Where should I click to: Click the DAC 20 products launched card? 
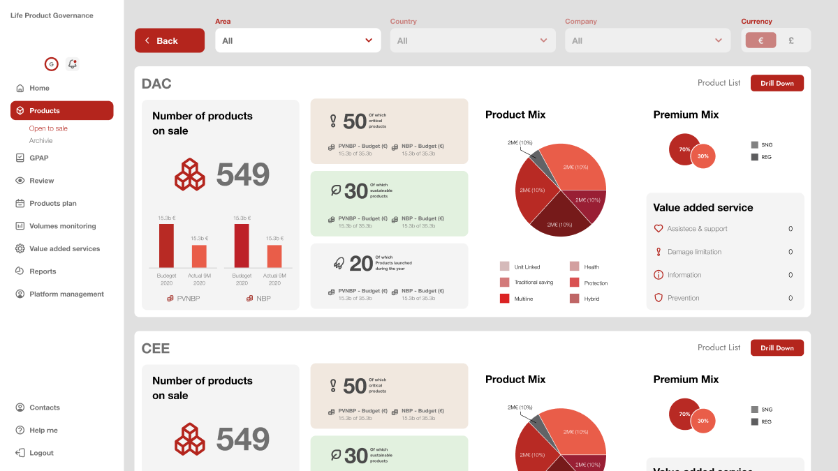389,276
